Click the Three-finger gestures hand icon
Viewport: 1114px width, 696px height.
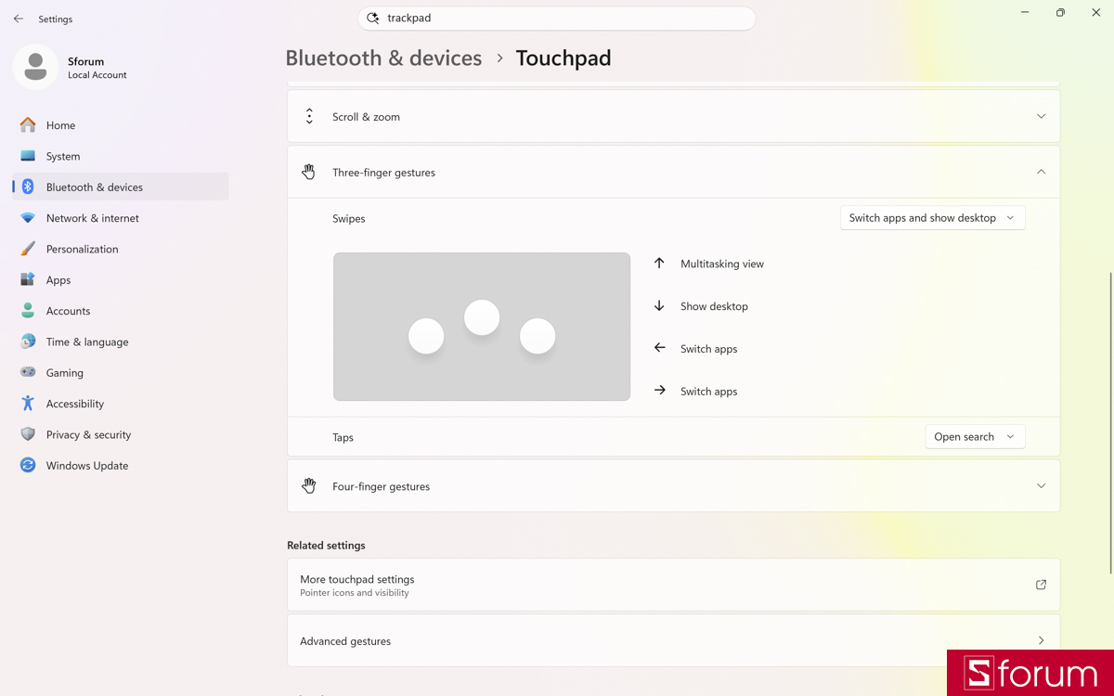point(309,173)
